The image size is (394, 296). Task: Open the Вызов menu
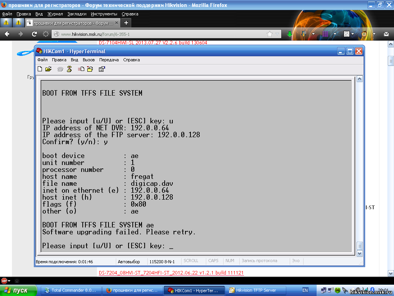[89, 60]
